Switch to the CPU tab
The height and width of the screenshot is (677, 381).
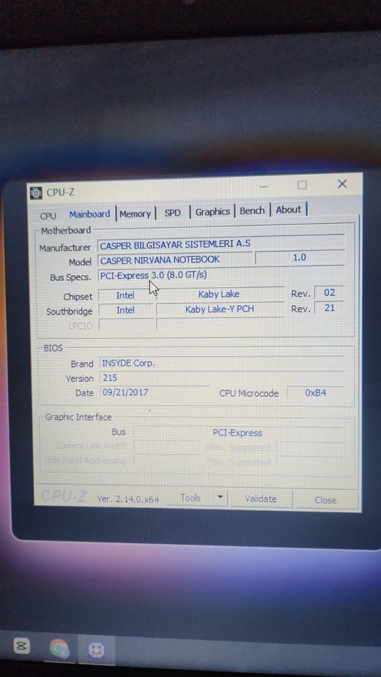48,216
